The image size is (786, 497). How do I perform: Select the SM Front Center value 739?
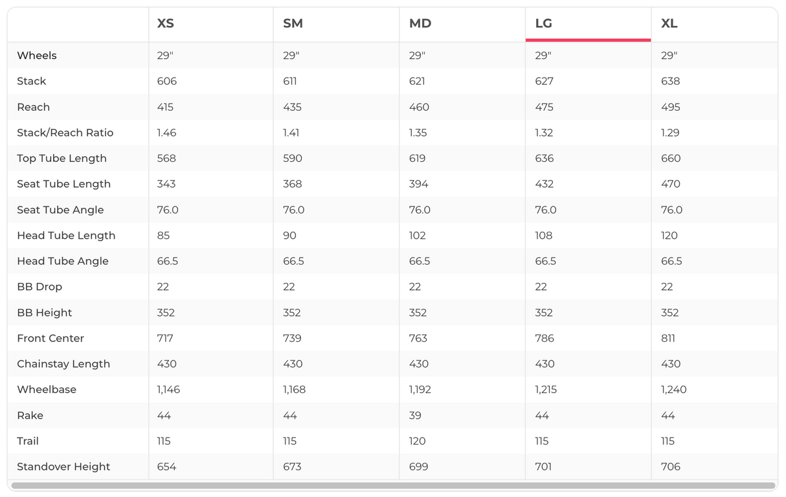[x=292, y=338]
